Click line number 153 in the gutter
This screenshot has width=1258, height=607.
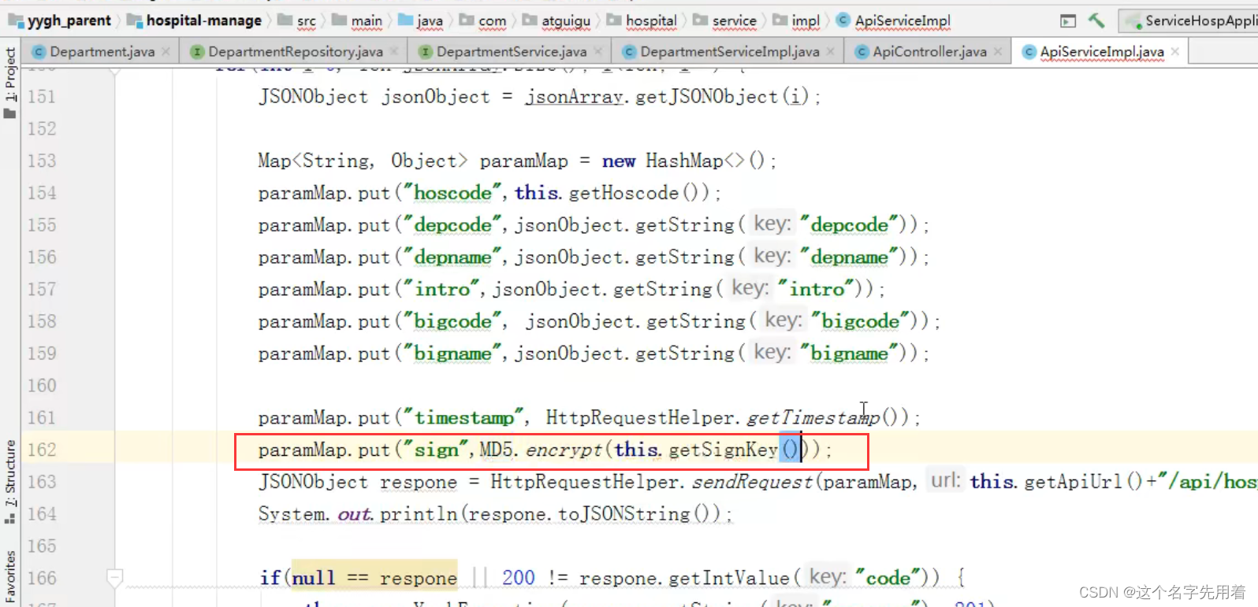42,161
